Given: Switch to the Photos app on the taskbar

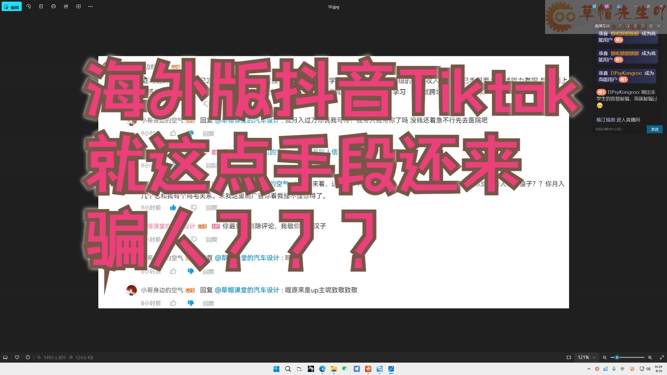Looking at the screenshot, I should tap(391, 369).
